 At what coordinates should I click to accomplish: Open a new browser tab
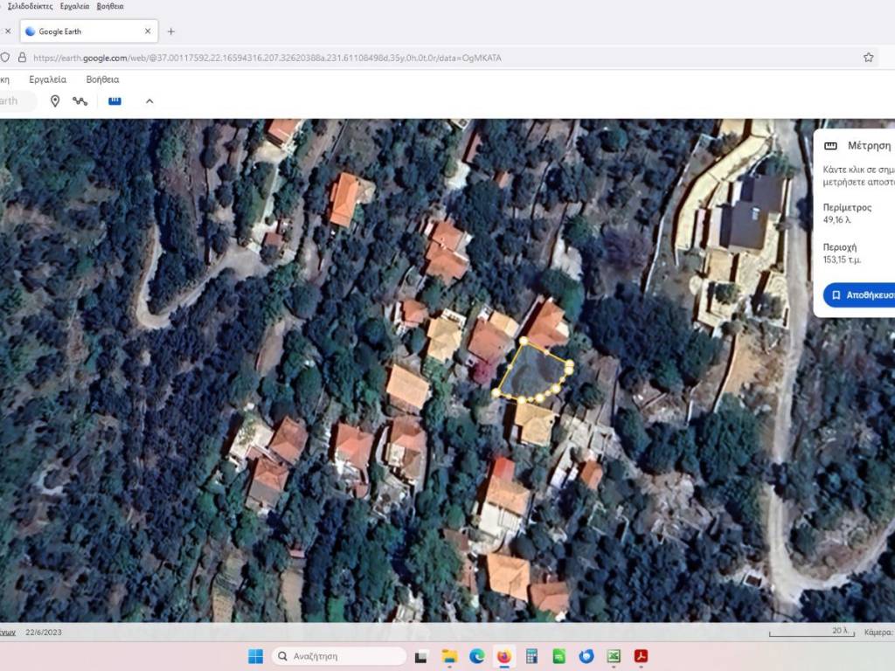coord(170,31)
